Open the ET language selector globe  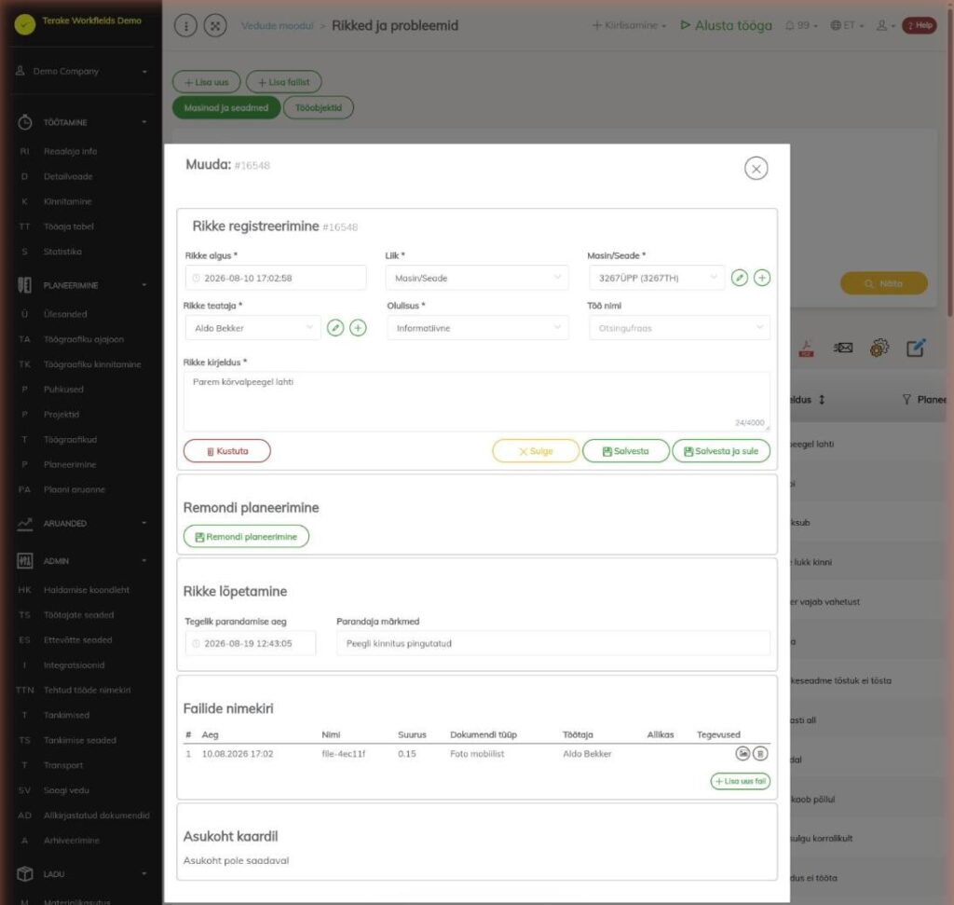pos(846,25)
